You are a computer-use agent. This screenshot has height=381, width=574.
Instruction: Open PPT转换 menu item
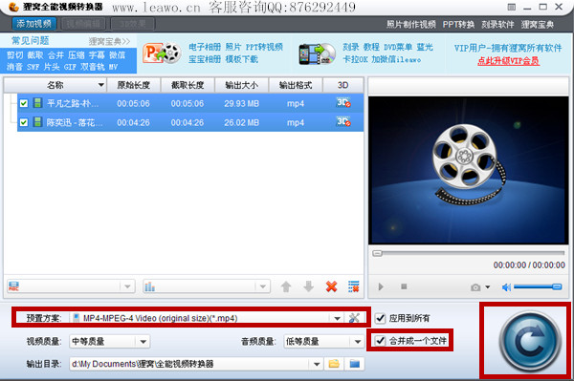tap(458, 25)
